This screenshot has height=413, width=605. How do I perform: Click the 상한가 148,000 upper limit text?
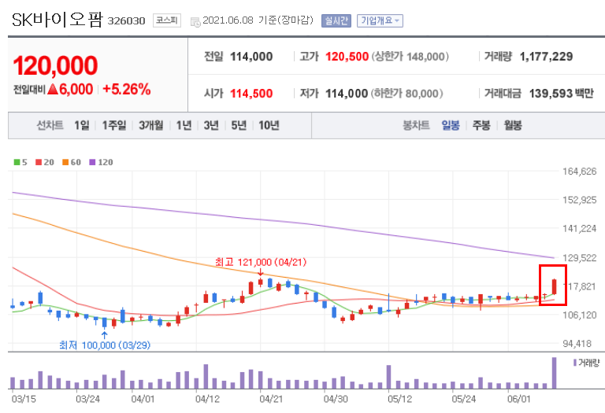410,57
